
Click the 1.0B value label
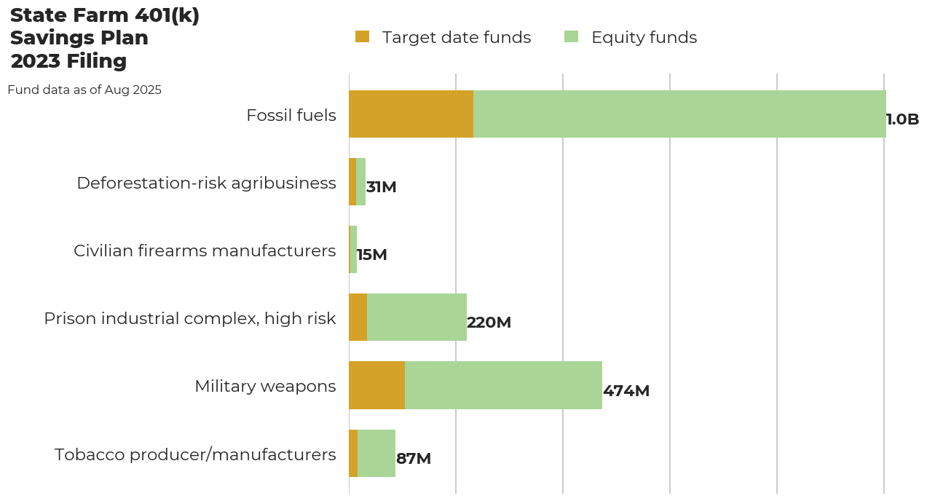pos(903,119)
